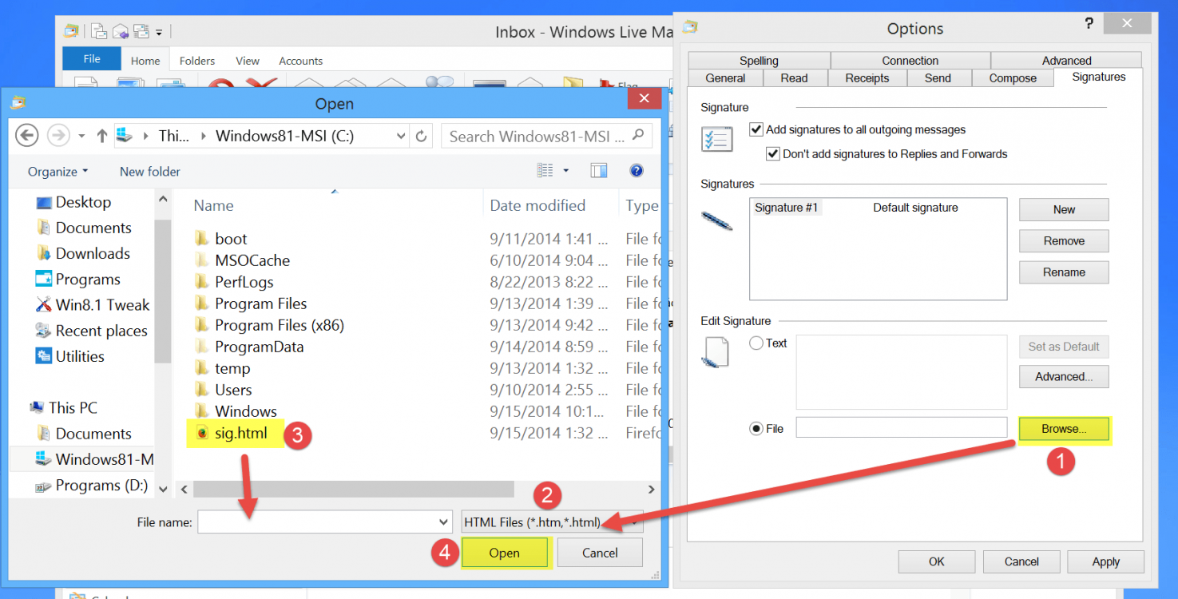
Task: Select the sig.html file icon
Action: point(203,433)
